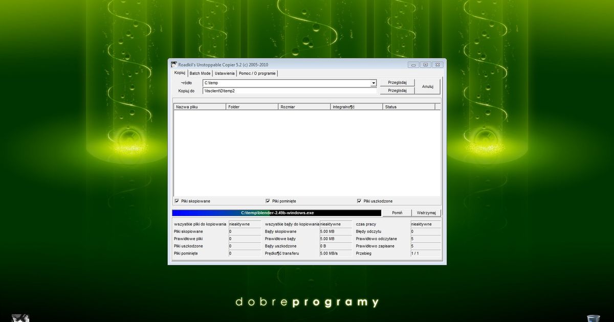This screenshot has width=614, height=322.
Task: Click the Anuluj button
Action: click(427, 86)
